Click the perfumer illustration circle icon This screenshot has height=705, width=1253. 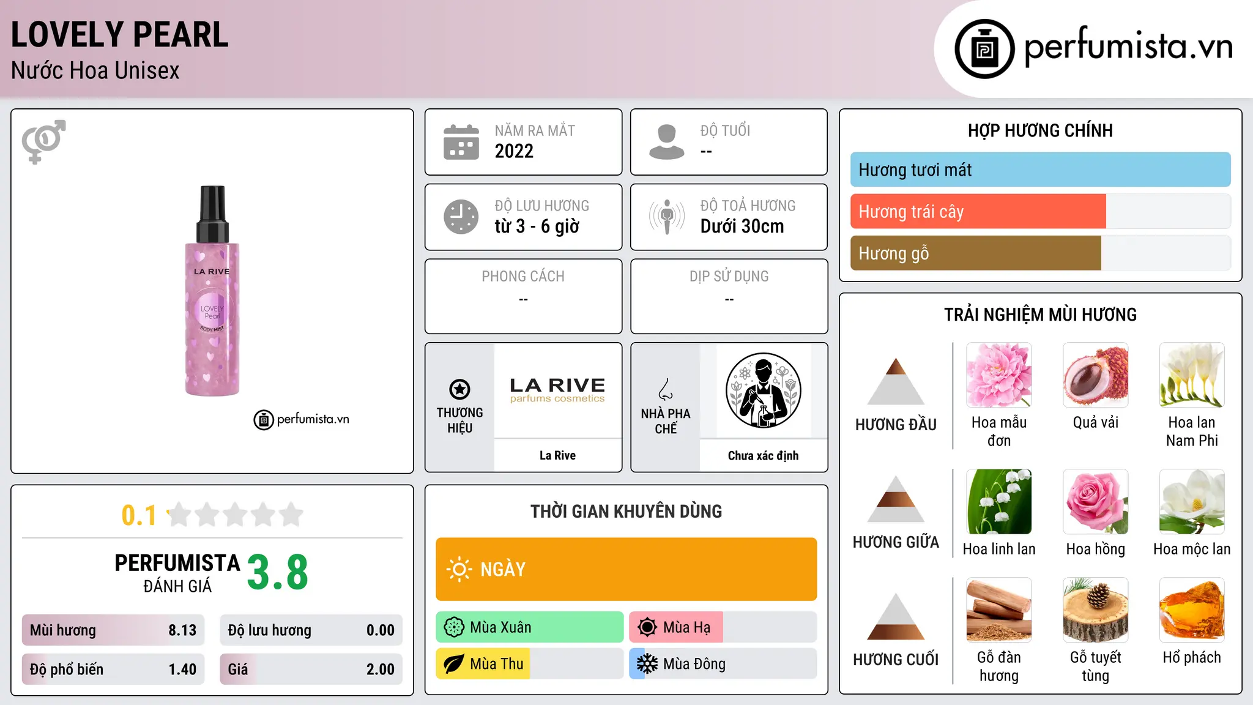pos(763,390)
